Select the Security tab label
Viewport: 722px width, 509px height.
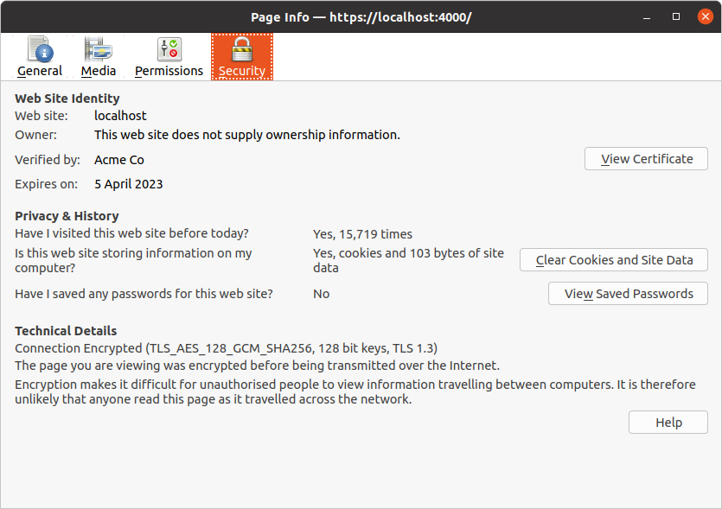pos(242,71)
